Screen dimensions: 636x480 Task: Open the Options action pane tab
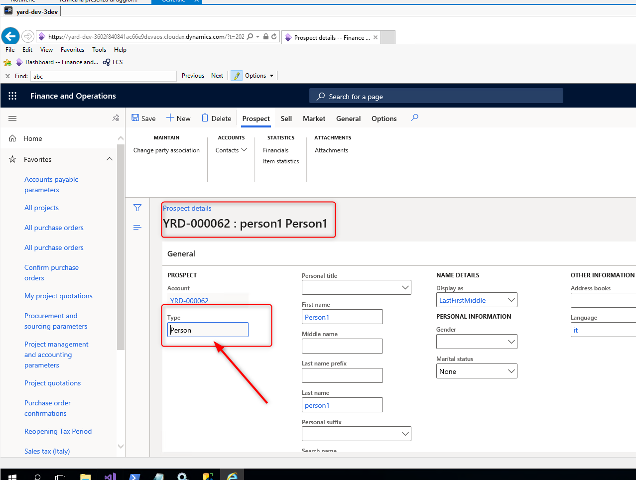[384, 119]
